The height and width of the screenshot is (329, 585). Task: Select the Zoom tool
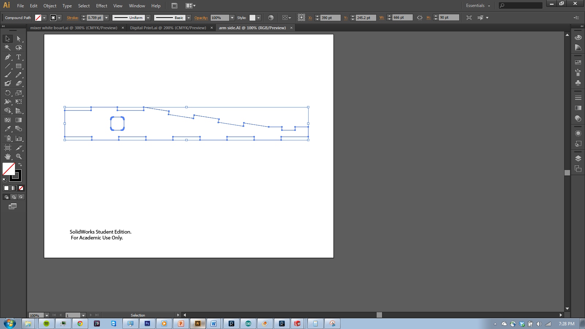(19, 156)
